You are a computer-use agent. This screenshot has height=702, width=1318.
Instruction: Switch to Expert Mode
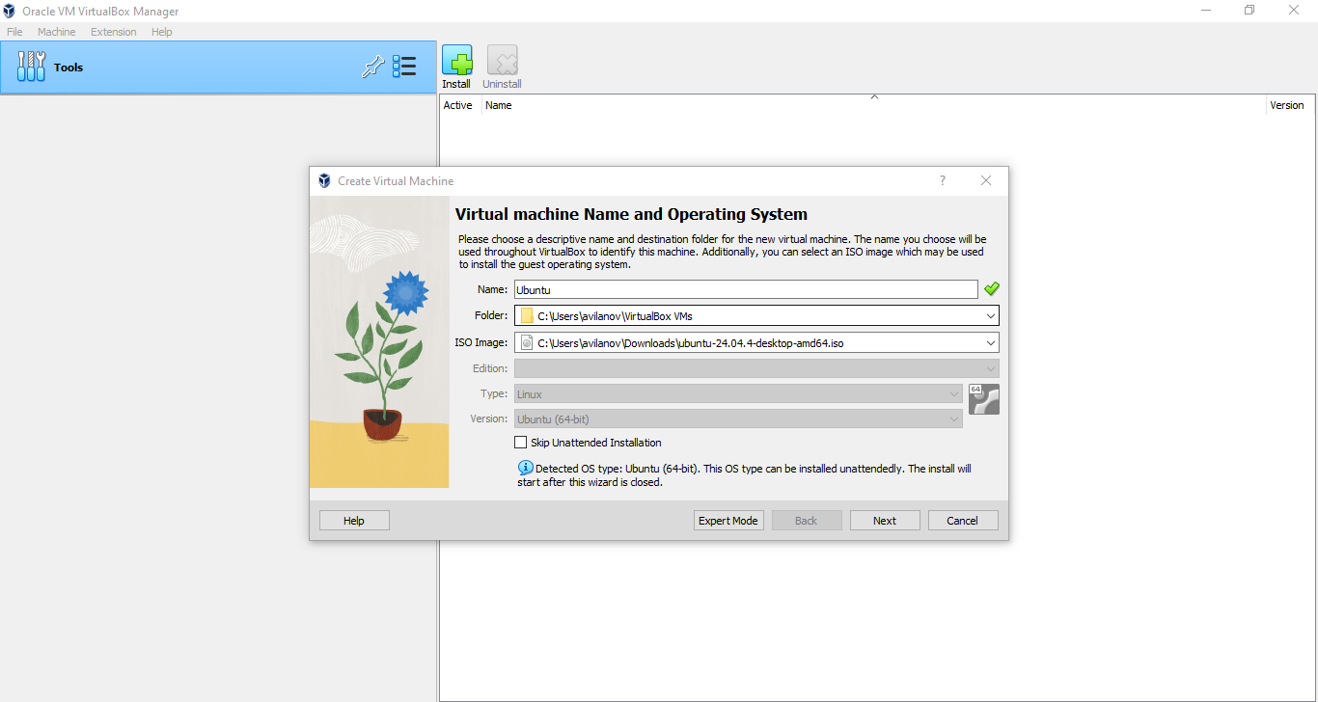(728, 521)
